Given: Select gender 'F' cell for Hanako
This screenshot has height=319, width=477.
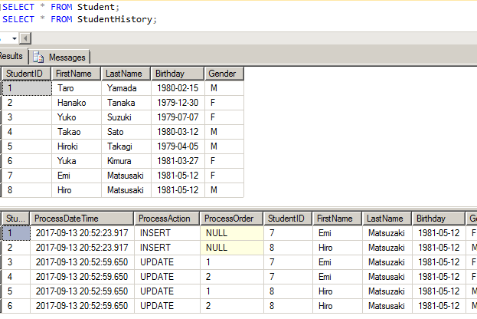Looking at the screenshot, I should (224, 103).
